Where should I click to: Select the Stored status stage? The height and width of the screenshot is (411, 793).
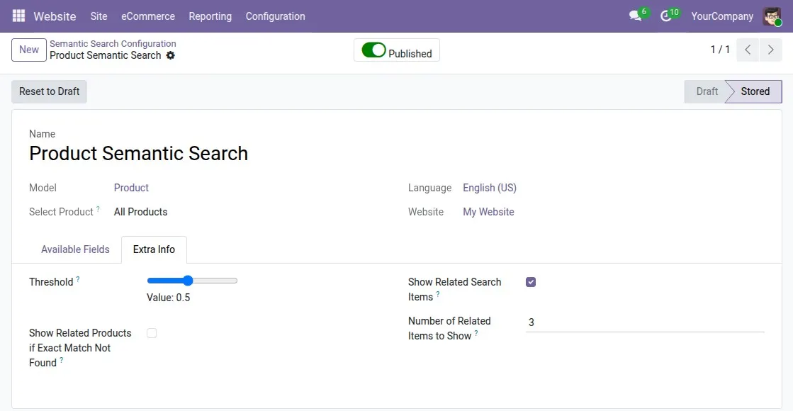[755, 91]
